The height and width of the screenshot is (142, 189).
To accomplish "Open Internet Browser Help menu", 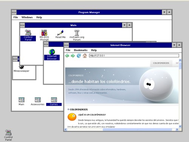I will 94,50.
